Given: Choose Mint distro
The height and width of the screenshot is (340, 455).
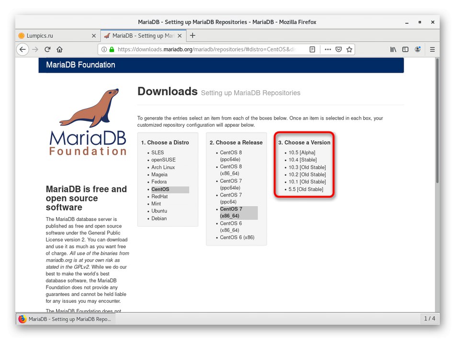Looking at the screenshot, I should 156,204.
